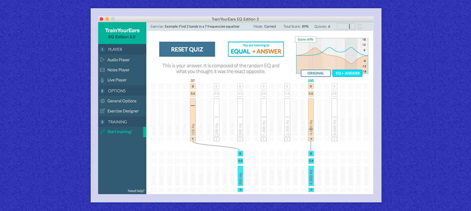This screenshot has width=471, height=211.
Task: Open the 125 Hz band type B selector
Action: 193,86
